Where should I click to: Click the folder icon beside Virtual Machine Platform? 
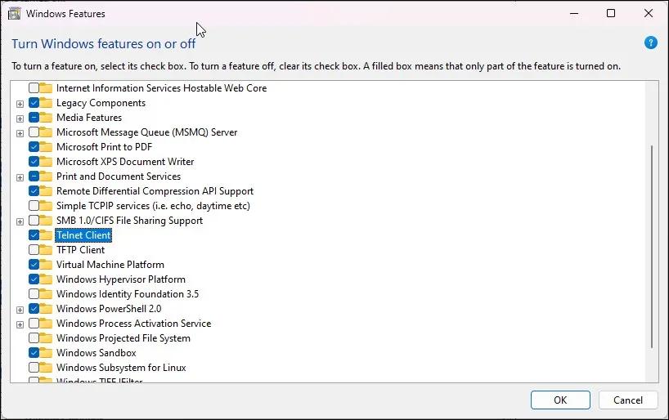(x=46, y=265)
